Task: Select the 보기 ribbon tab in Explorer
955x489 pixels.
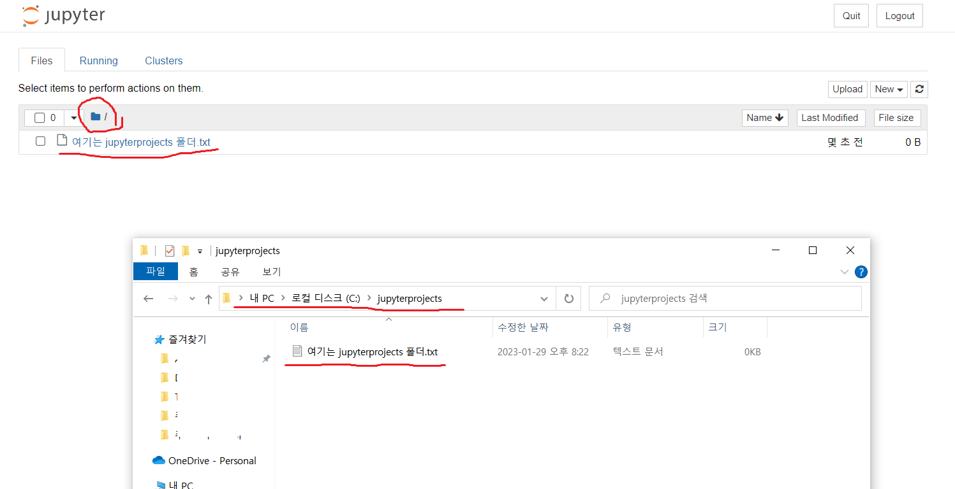Action: (x=272, y=272)
